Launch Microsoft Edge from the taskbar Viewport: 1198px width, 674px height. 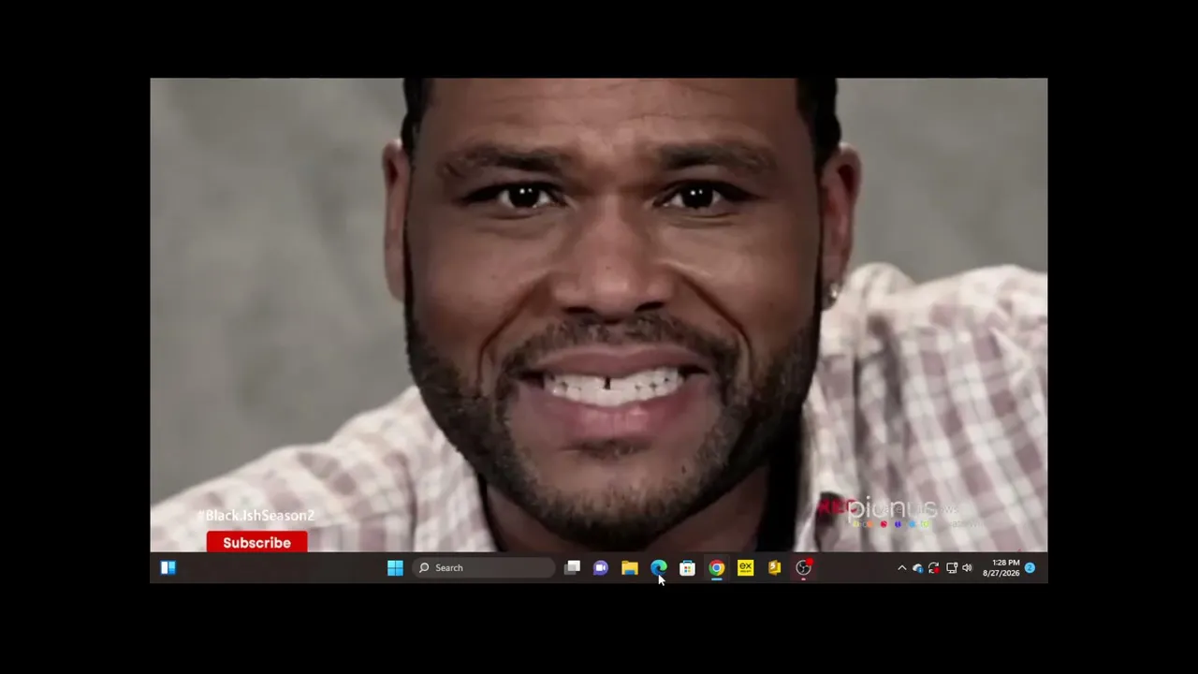coord(659,567)
